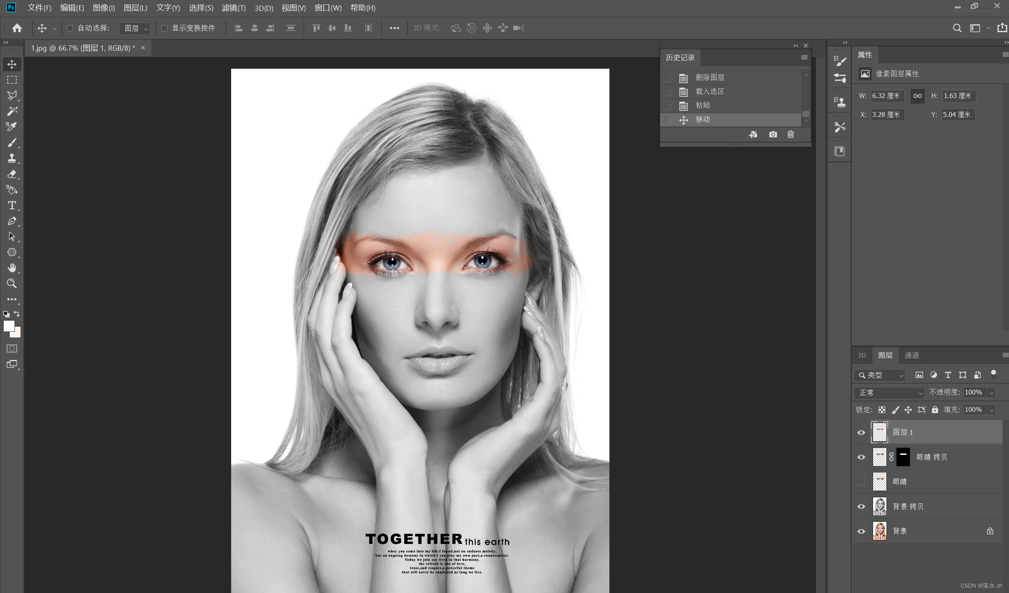Select the Eraser tool

pos(12,174)
